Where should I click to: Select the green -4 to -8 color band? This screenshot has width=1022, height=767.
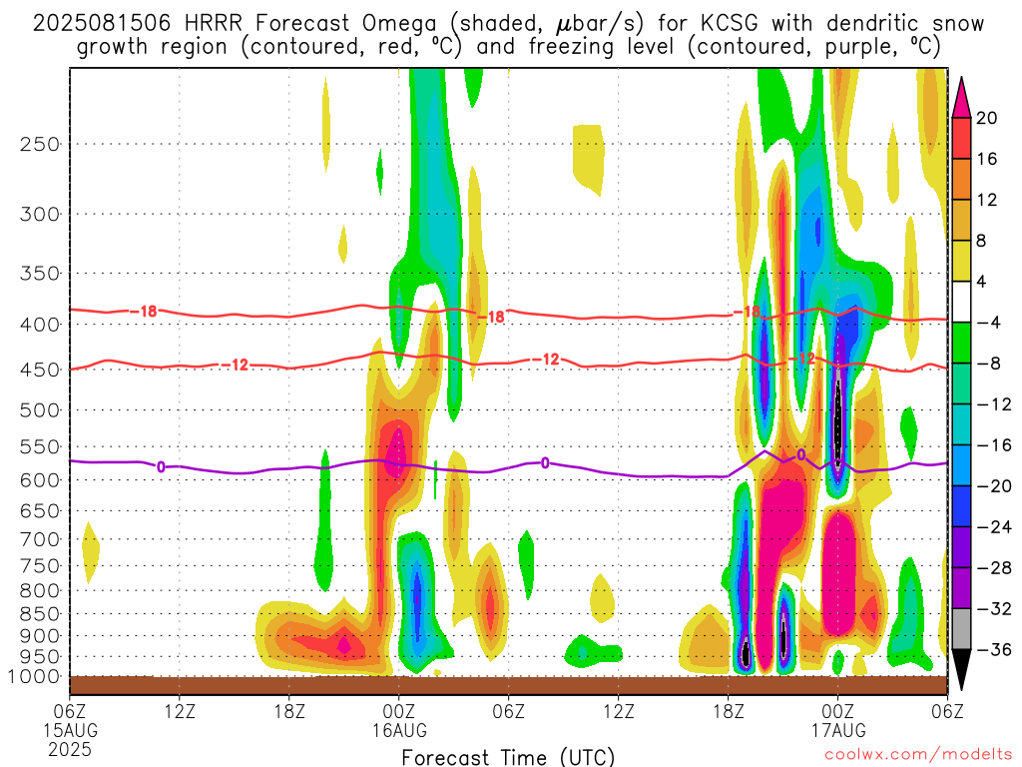coord(961,344)
